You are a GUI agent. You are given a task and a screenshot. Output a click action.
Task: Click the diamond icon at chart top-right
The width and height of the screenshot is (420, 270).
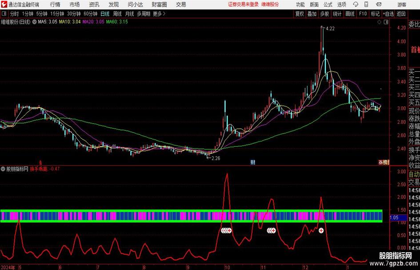point(379,22)
